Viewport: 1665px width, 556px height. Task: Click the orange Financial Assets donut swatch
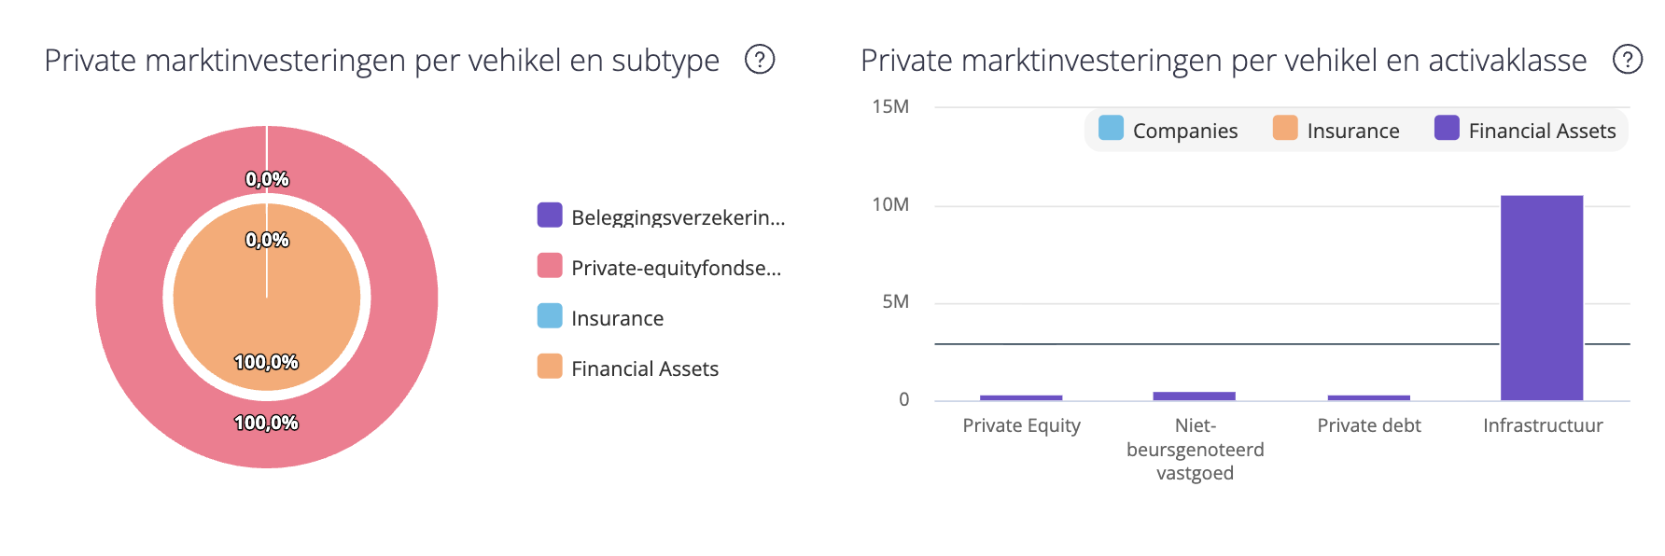(550, 367)
